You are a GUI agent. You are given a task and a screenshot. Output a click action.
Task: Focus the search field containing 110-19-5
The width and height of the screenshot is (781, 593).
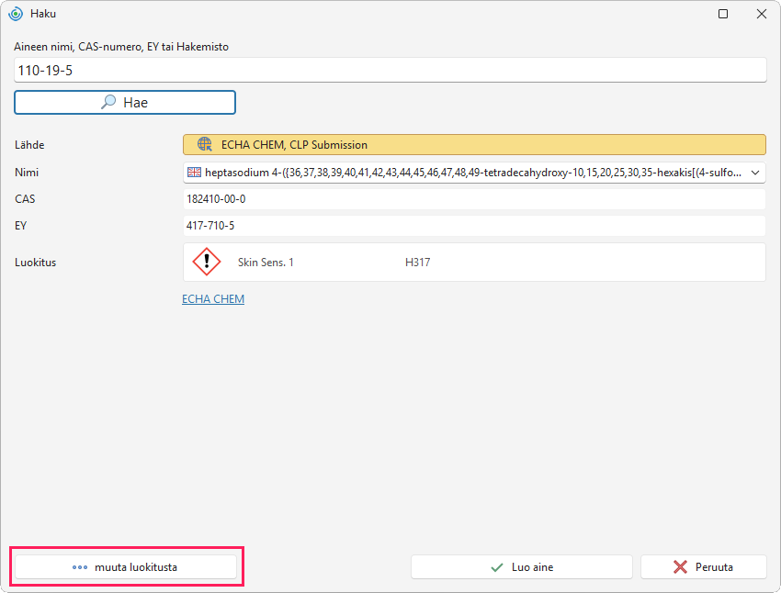(x=390, y=70)
